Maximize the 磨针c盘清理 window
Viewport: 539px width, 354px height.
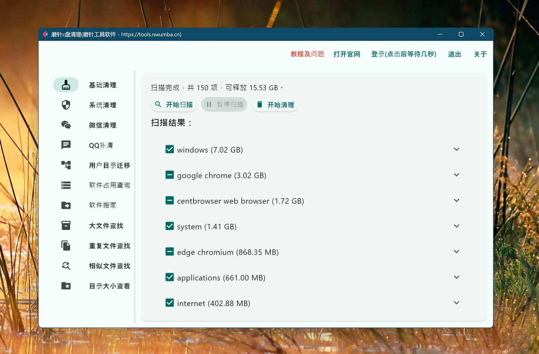click(461, 34)
